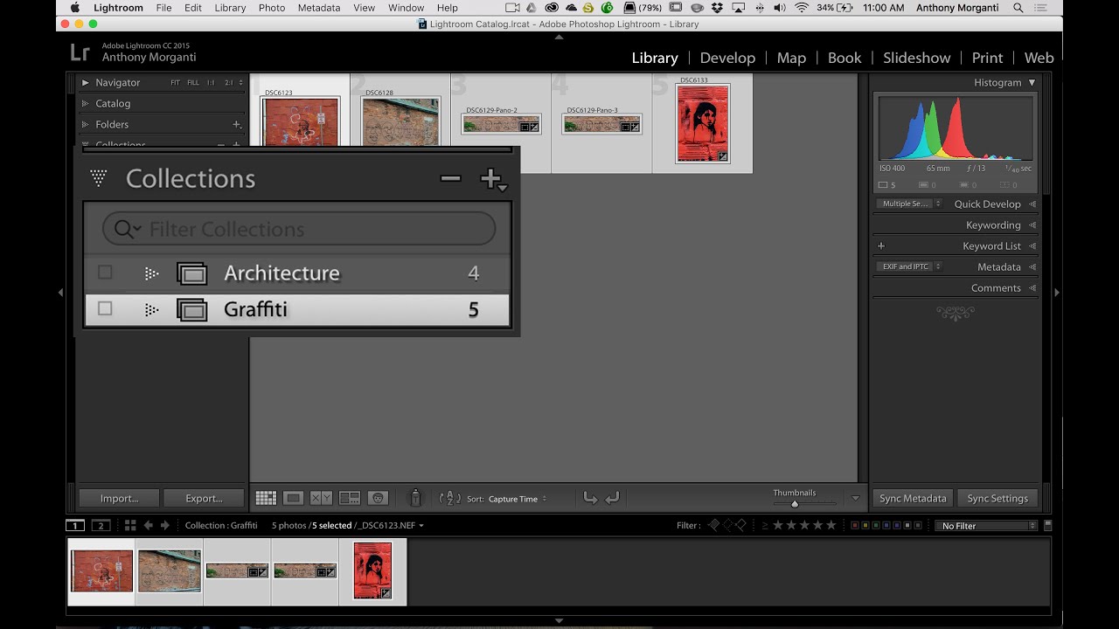
Task: Open the EXIF and IPTC metadata dropdown
Action: point(909,266)
